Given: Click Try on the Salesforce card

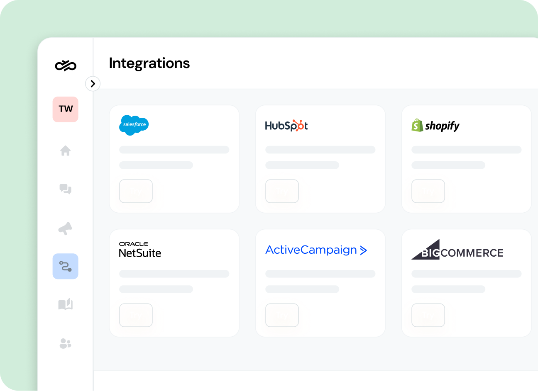Looking at the screenshot, I should click(136, 191).
